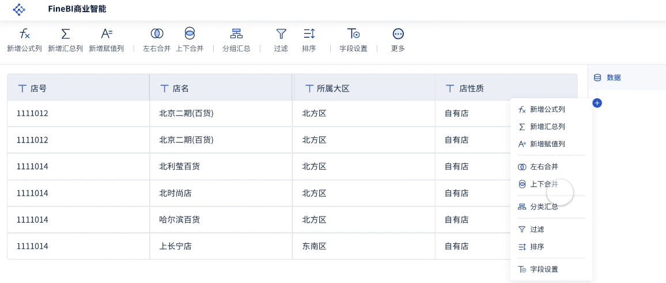
Task: Select 左右合并 in the popup menu
Action: tap(543, 167)
